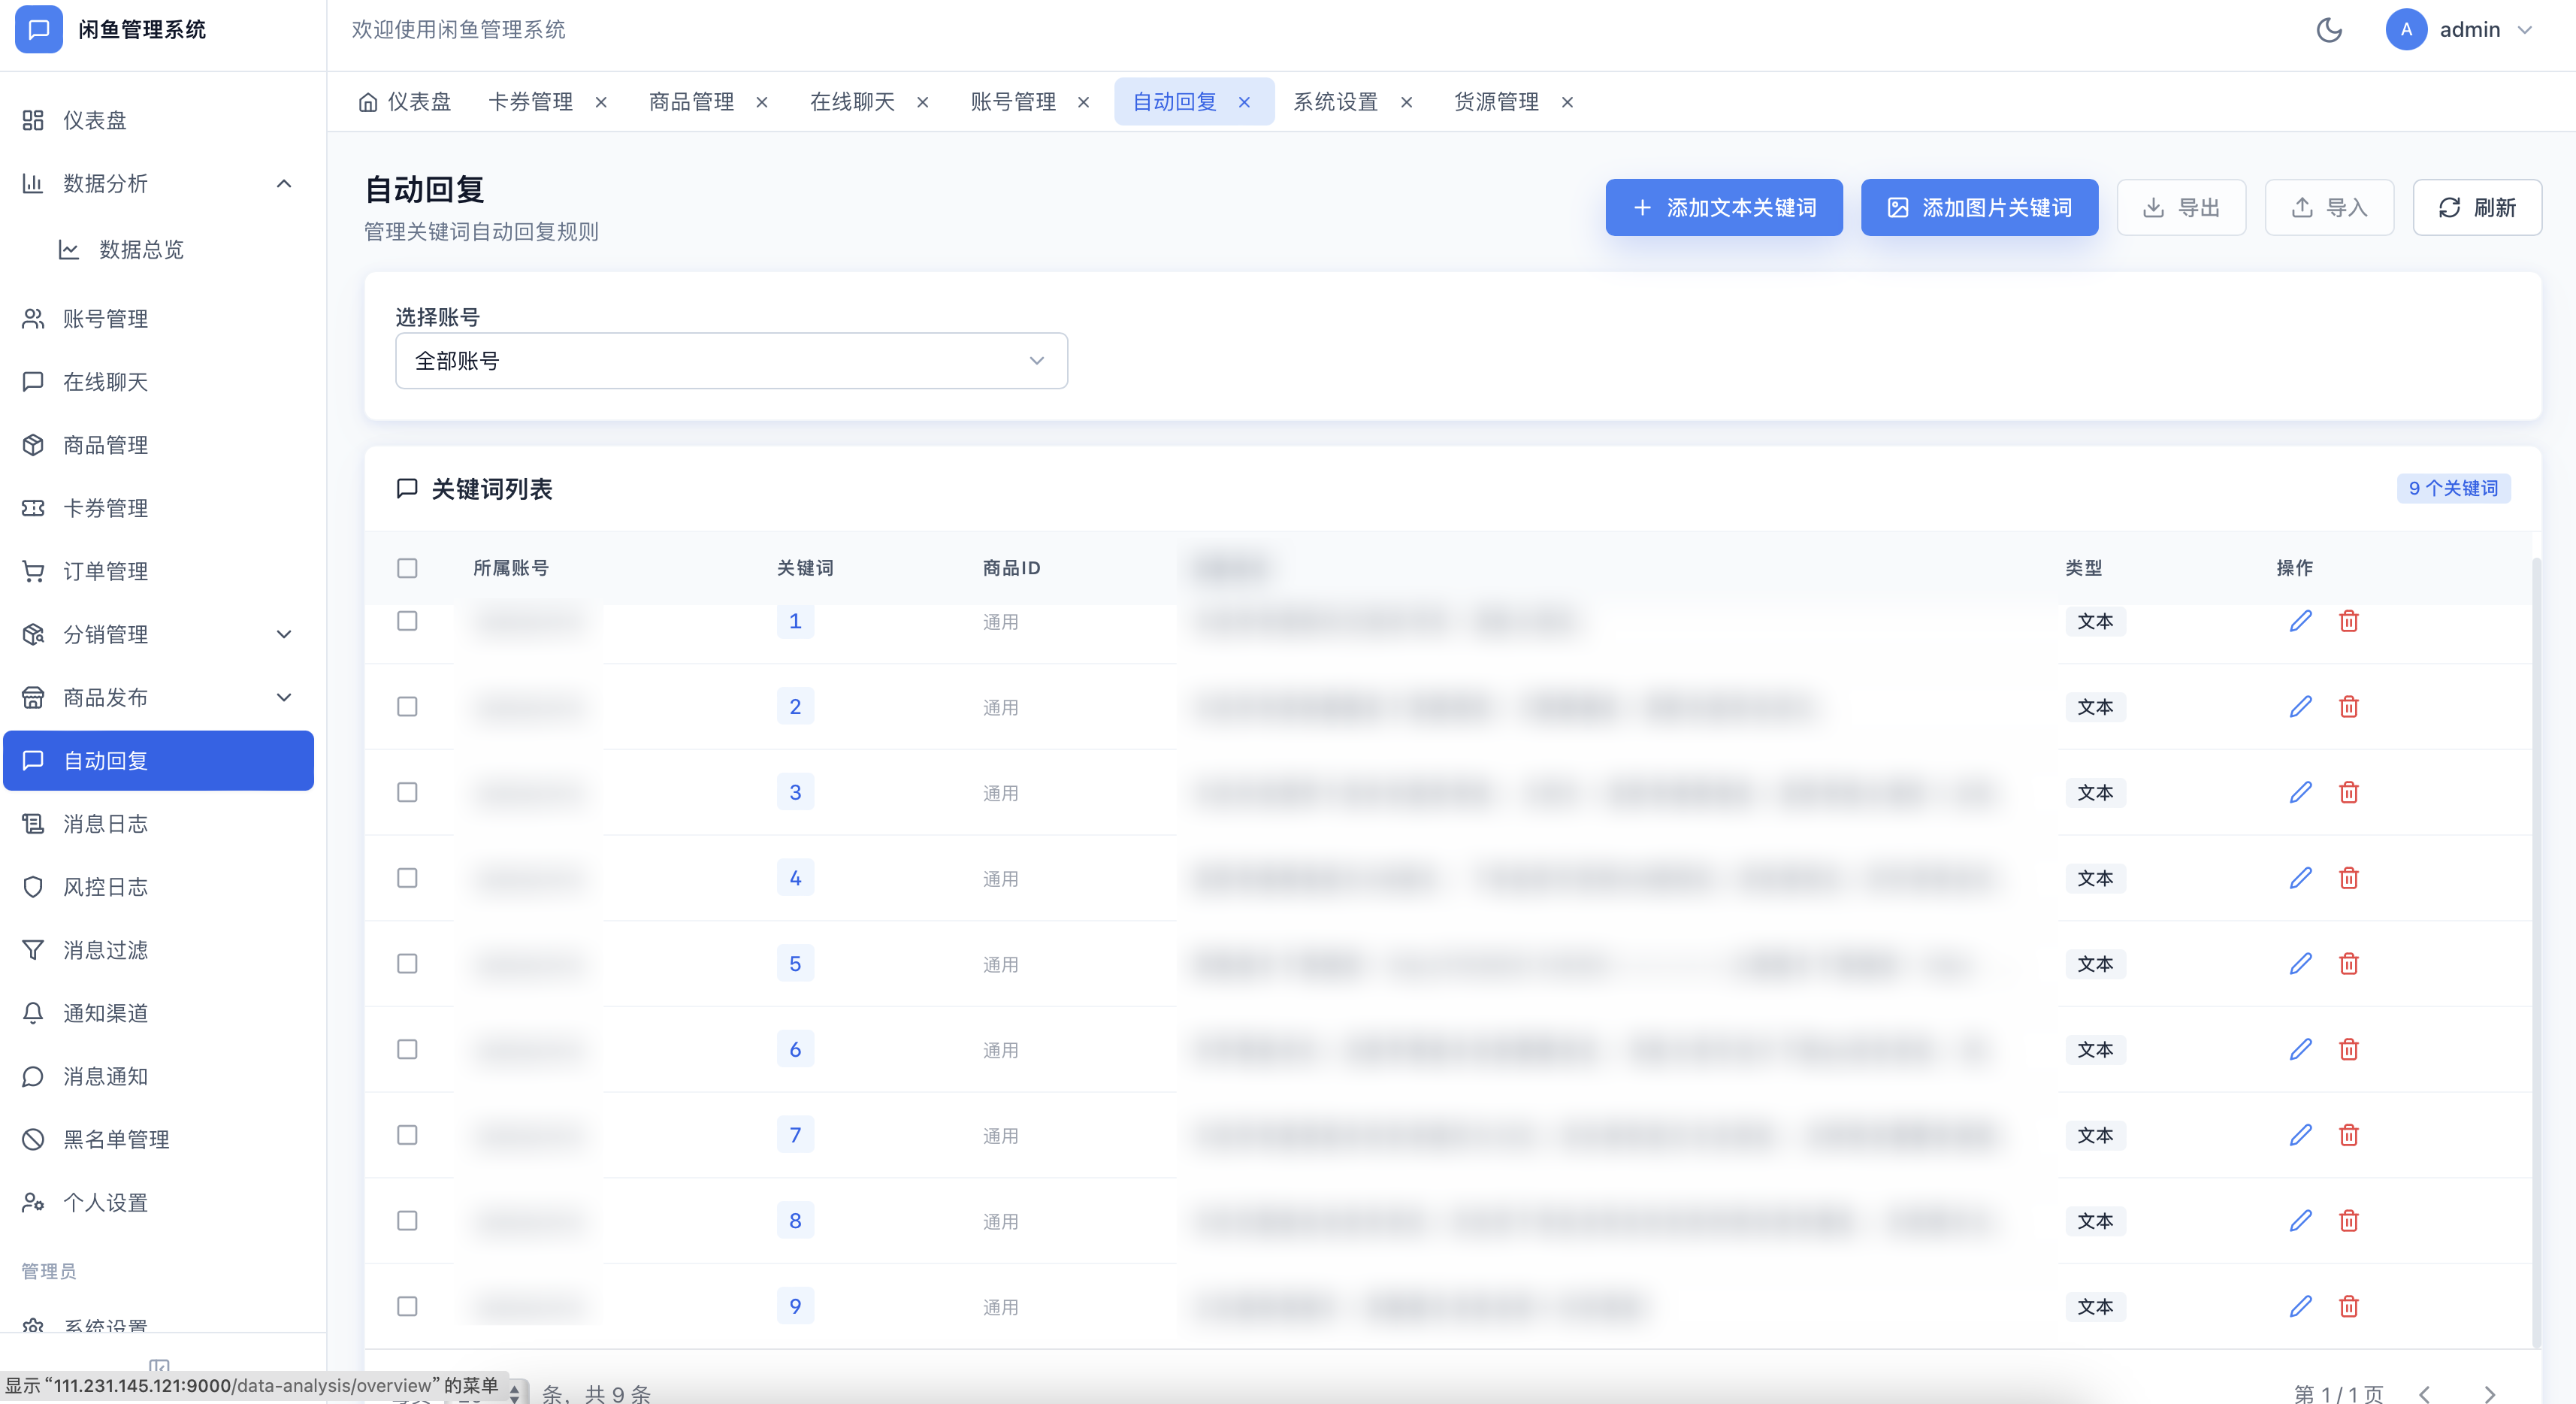Screen dimensions: 2576x1404
Task: Open the admin user menu
Action: pyautogui.click(x=2459, y=30)
